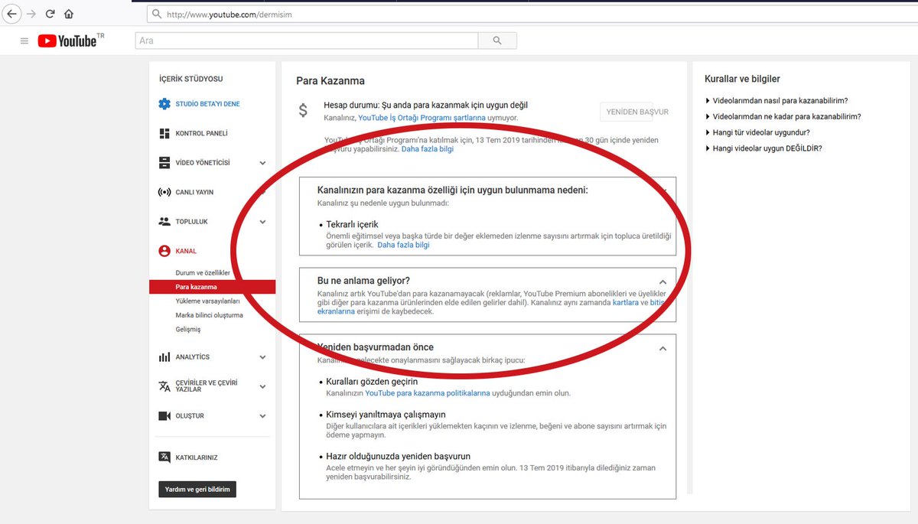Image resolution: width=918 pixels, height=524 pixels.
Task: Collapse the 'Yeniden başvurmadan önce' box
Action: [x=662, y=348]
